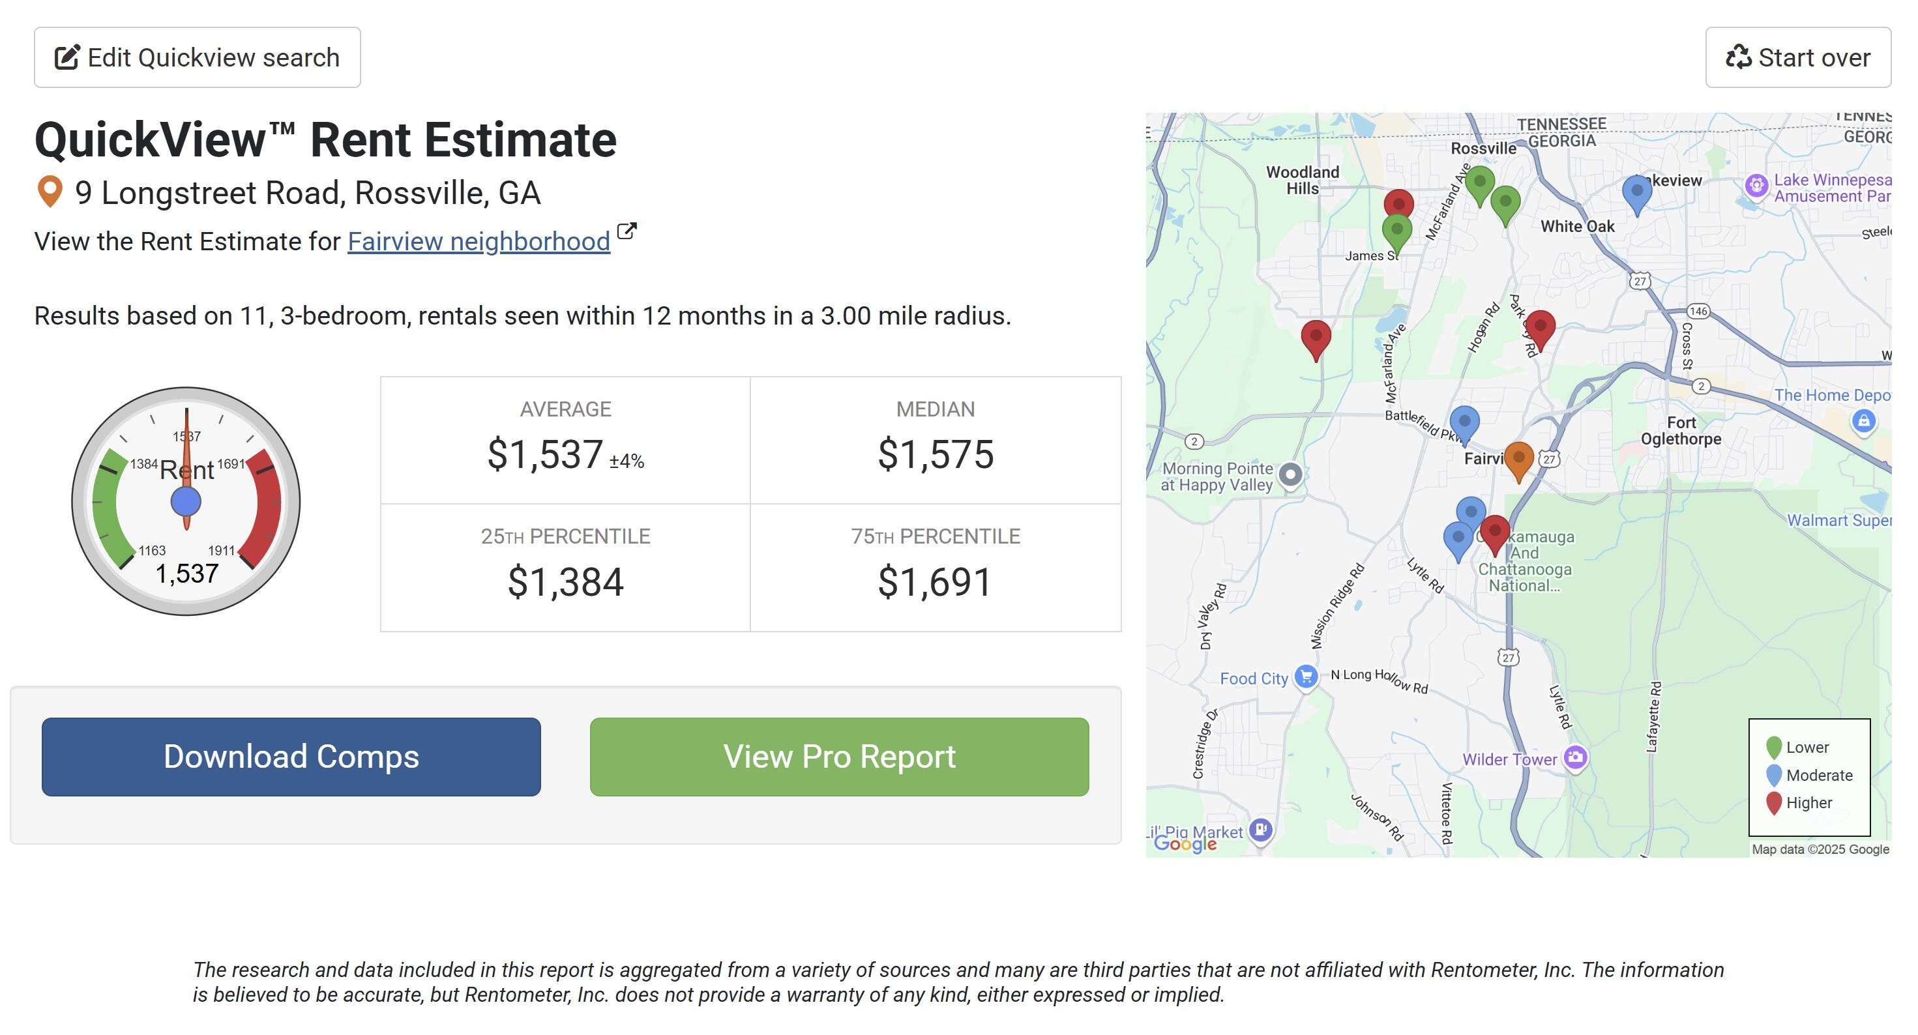Open the View Pro Report button
Image resolution: width=1918 pixels, height=1035 pixels.
[x=839, y=757]
